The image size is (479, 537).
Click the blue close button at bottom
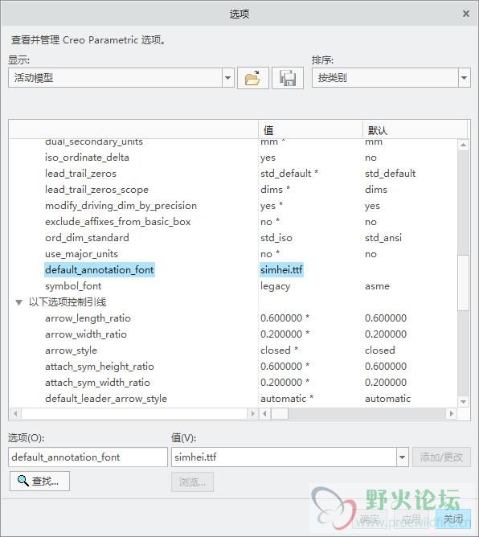453,519
